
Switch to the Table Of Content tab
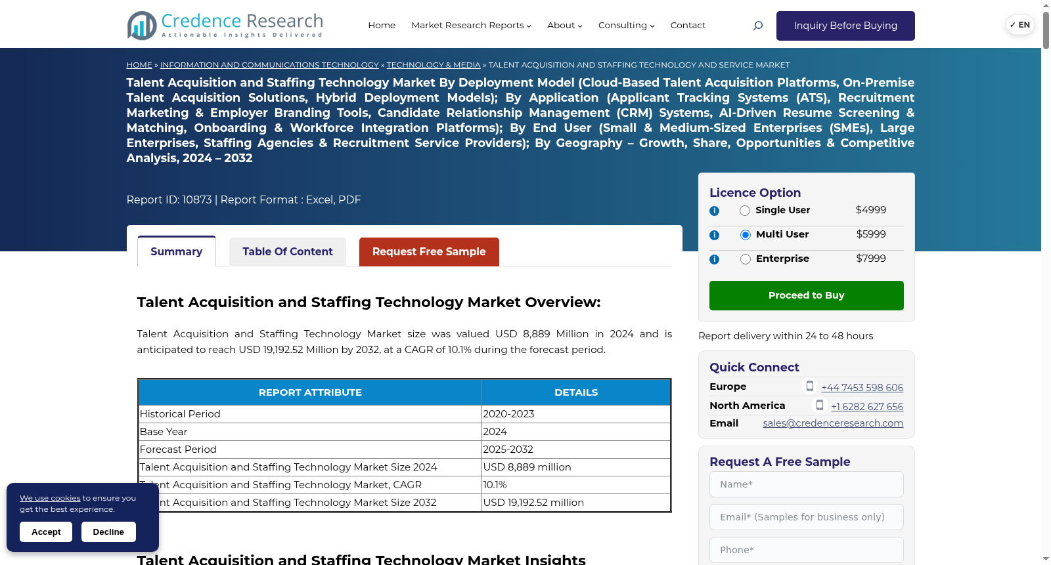tap(288, 252)
